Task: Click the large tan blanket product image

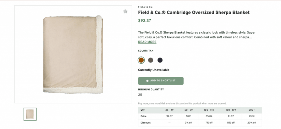Action: pos(73,55)
